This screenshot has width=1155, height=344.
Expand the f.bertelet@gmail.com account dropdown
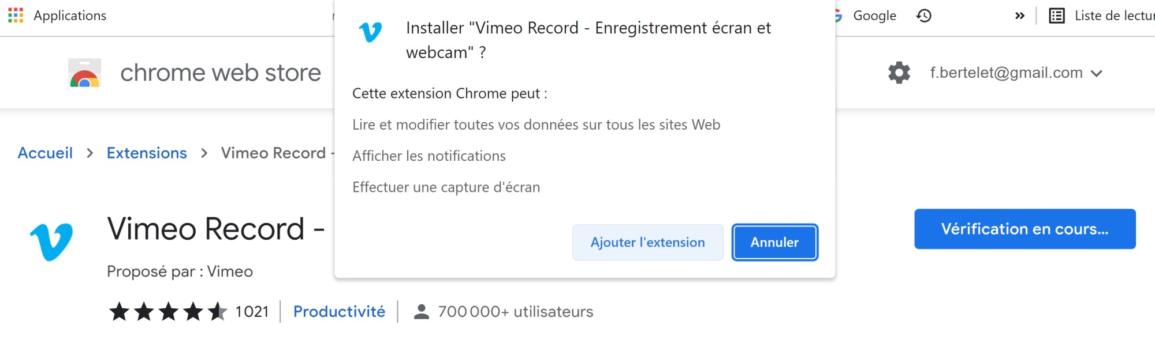[1096, 73]
